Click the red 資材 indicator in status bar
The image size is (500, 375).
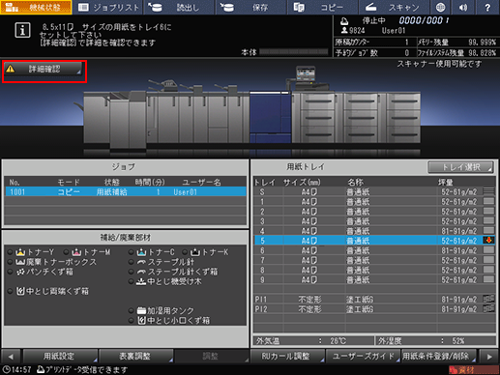[473, 370]
